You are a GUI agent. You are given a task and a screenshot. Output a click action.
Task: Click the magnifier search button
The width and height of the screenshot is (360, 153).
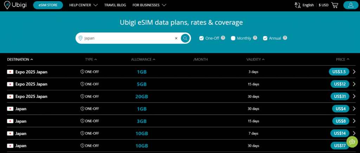185,38
